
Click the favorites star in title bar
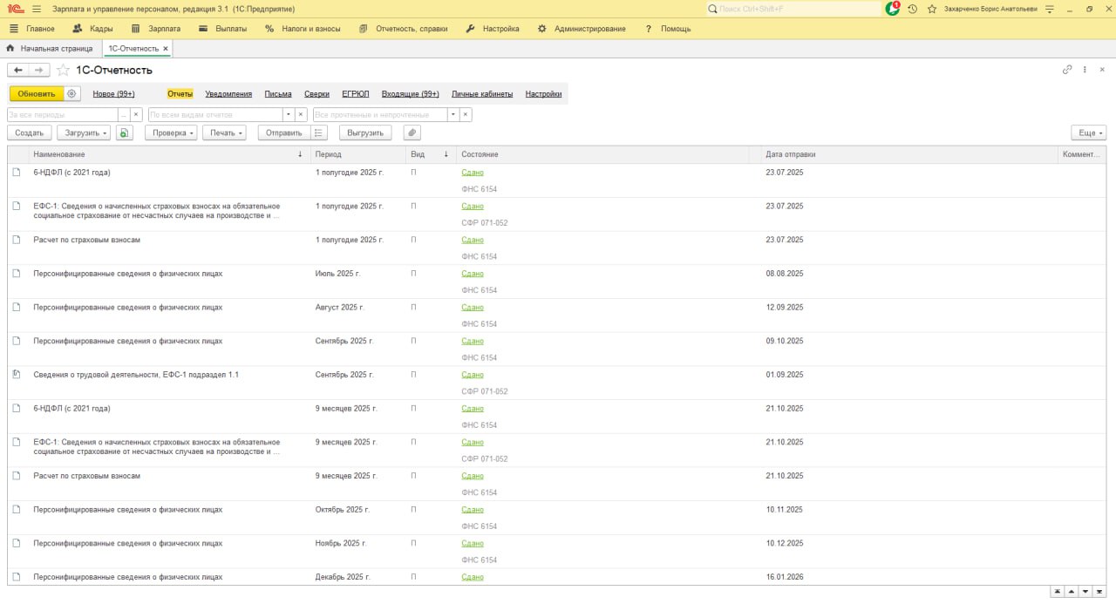tap(932, 9)
